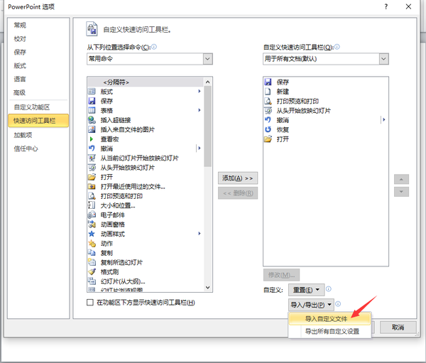This screenshot has width=426, height=363.
Task: Choose 导入自定义文件 menu entry
Action: click(x=330, y=319)
